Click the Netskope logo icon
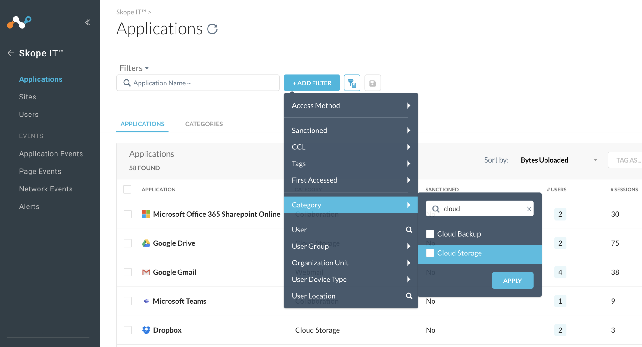642x347 pixels. point(19,22)
